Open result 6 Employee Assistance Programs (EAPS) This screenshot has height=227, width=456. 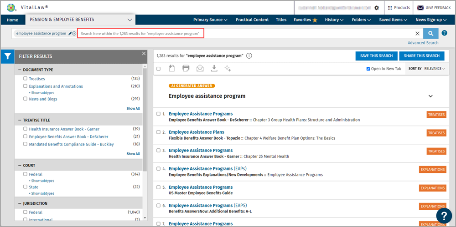207,206
